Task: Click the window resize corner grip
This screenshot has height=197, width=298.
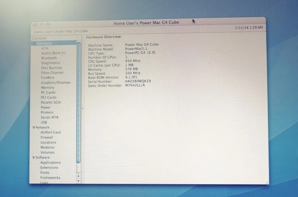Action: click(x=267, y=183)
